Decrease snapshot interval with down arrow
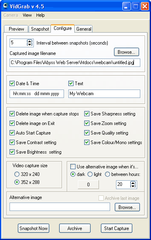The width and height of the screenshot is (151, 240). (29, 44)
